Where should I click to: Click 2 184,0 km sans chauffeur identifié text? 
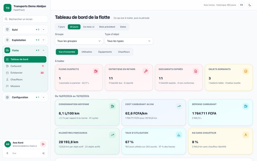point(209,147)
